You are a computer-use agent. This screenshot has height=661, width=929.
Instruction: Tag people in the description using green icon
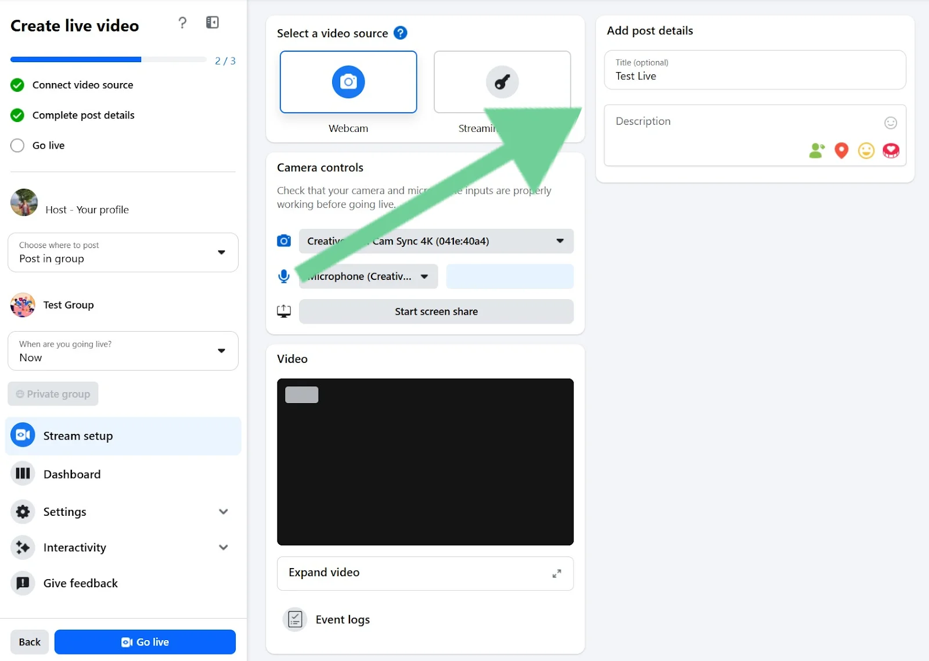tap(816, 150)
